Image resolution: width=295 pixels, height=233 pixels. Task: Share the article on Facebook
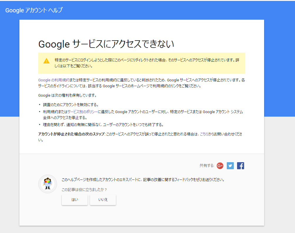point(240,165)
